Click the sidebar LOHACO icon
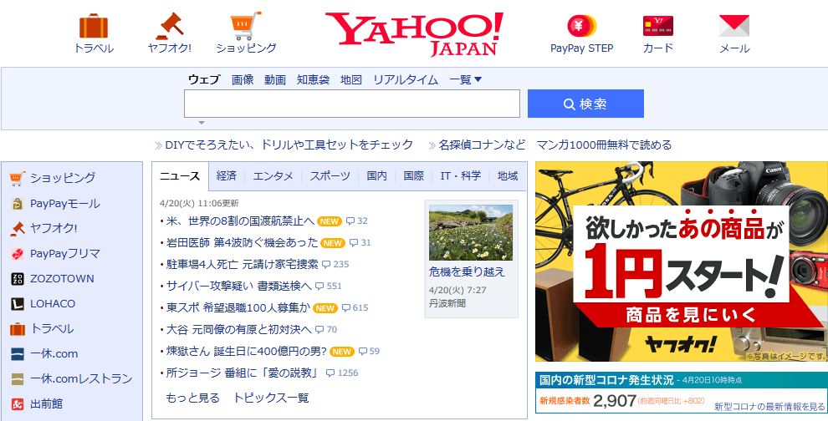This screenshot has height=421, width=828. (18, 304)
